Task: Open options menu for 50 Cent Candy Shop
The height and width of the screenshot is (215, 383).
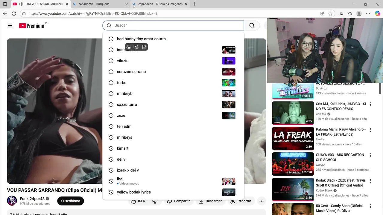Action: 370,206
